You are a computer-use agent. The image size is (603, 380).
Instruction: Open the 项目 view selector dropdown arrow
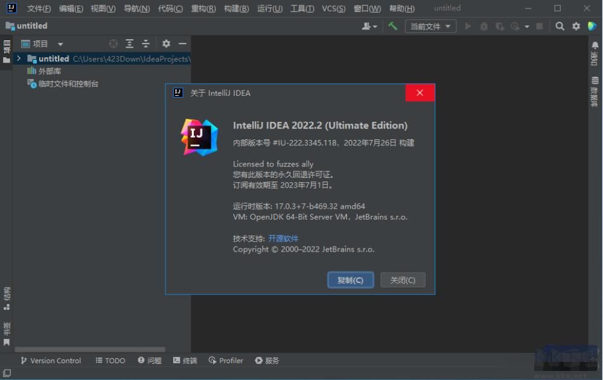click(60, 43)
